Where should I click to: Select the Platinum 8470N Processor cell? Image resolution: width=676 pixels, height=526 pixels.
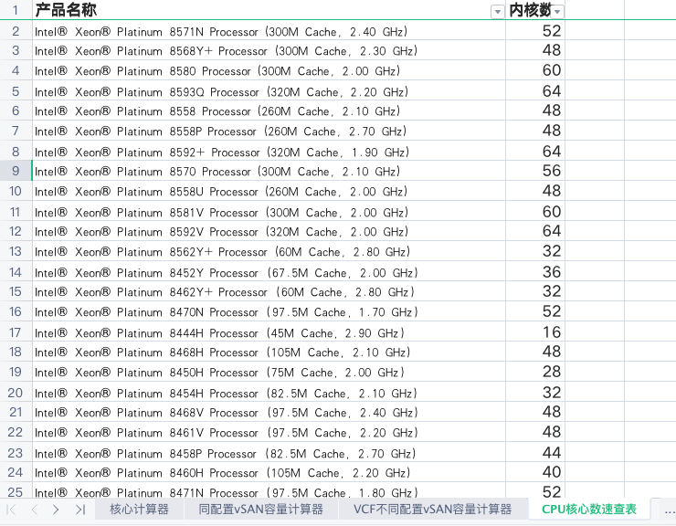269,311
